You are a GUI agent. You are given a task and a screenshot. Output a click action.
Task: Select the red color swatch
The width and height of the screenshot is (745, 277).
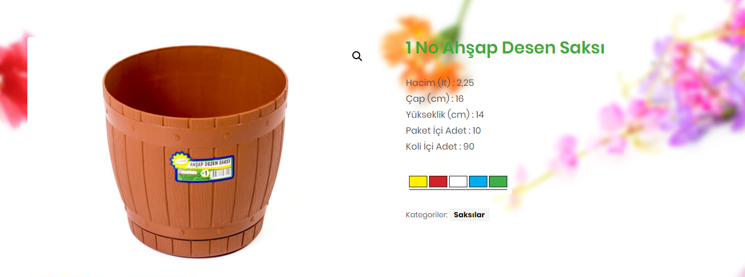click(x=438, y=181)
